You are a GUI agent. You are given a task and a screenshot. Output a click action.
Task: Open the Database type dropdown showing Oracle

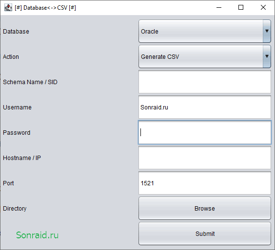pyautogui.click(x=205, y=31)
